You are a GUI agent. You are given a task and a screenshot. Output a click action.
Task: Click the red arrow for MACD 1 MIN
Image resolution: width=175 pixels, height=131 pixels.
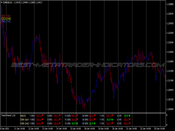[42, 115]
